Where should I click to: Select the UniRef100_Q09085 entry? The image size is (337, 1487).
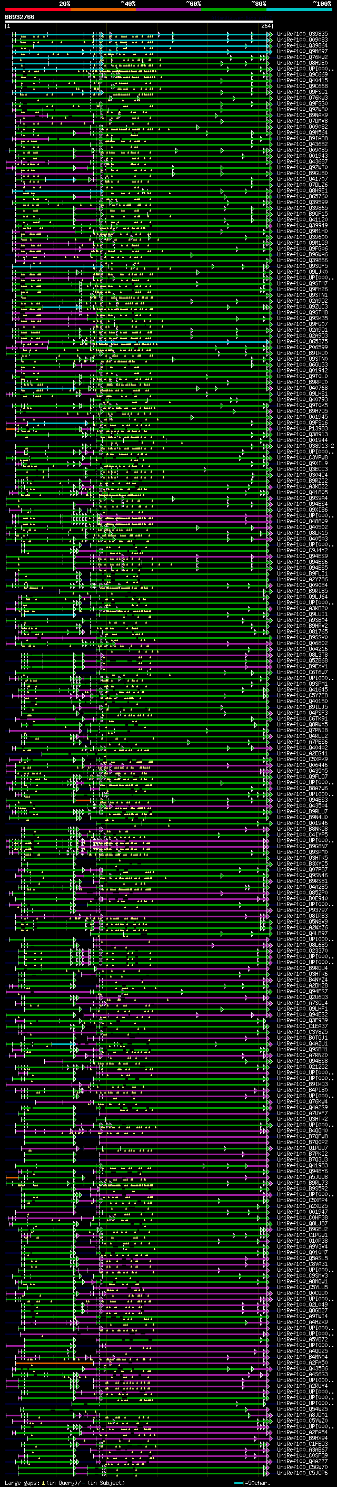302,150
